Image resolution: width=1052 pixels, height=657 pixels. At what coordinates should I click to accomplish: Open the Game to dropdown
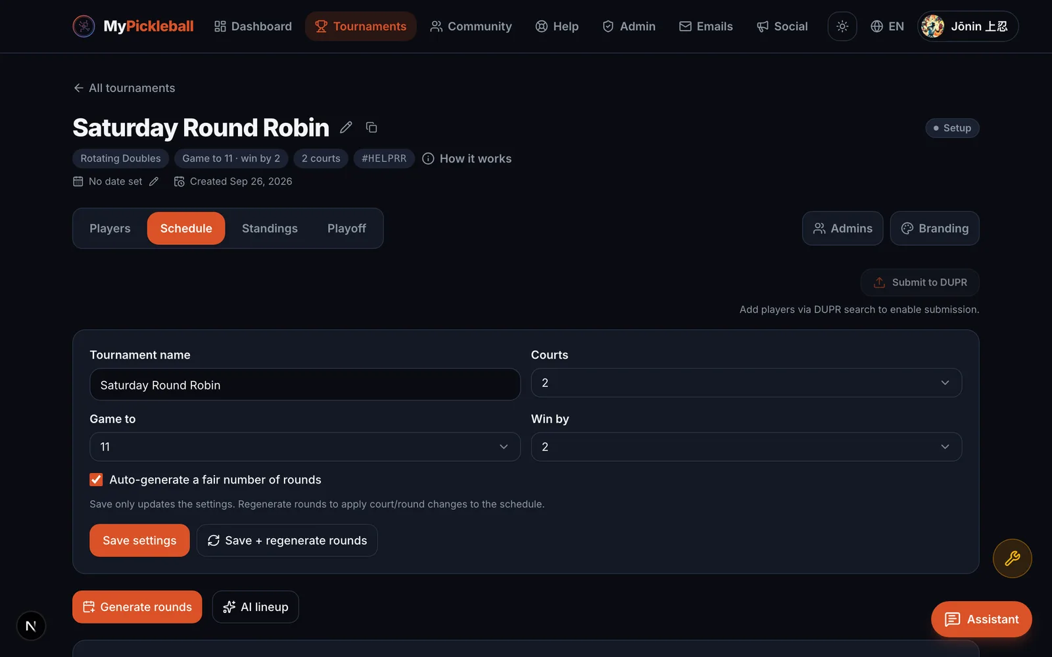coord(305,447)
